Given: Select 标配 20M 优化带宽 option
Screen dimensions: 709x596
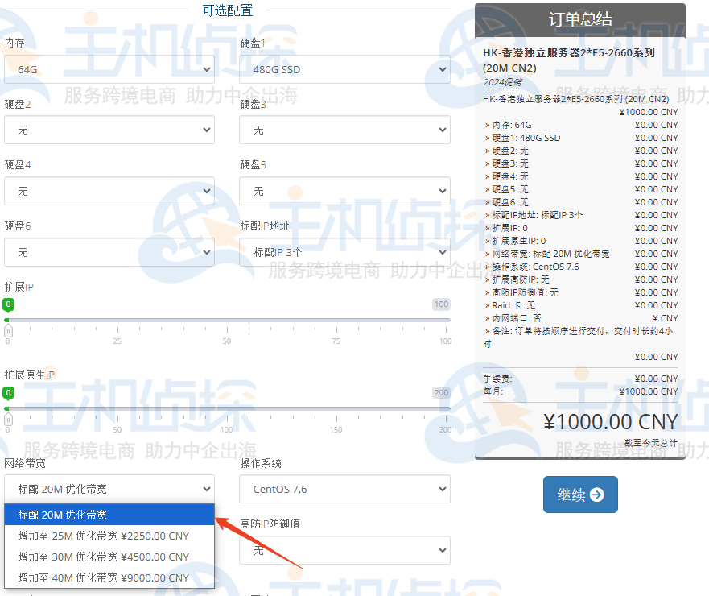Looking at the screenshot, I should [109, 515].
